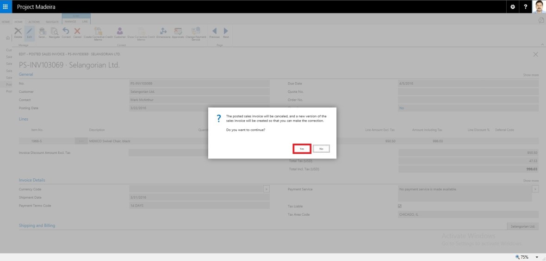Close the posted sales invoice page
Screen dimensions: 546x261
[x=535, y=54]
